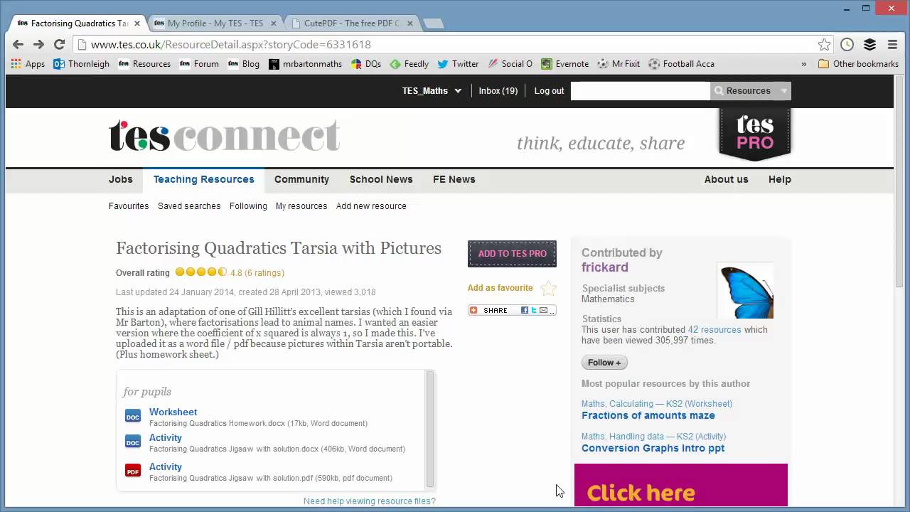This screenshot has height=512, width=910.
Task: Open the frickard contributor profile link
Action: click(x=605, y=267)
